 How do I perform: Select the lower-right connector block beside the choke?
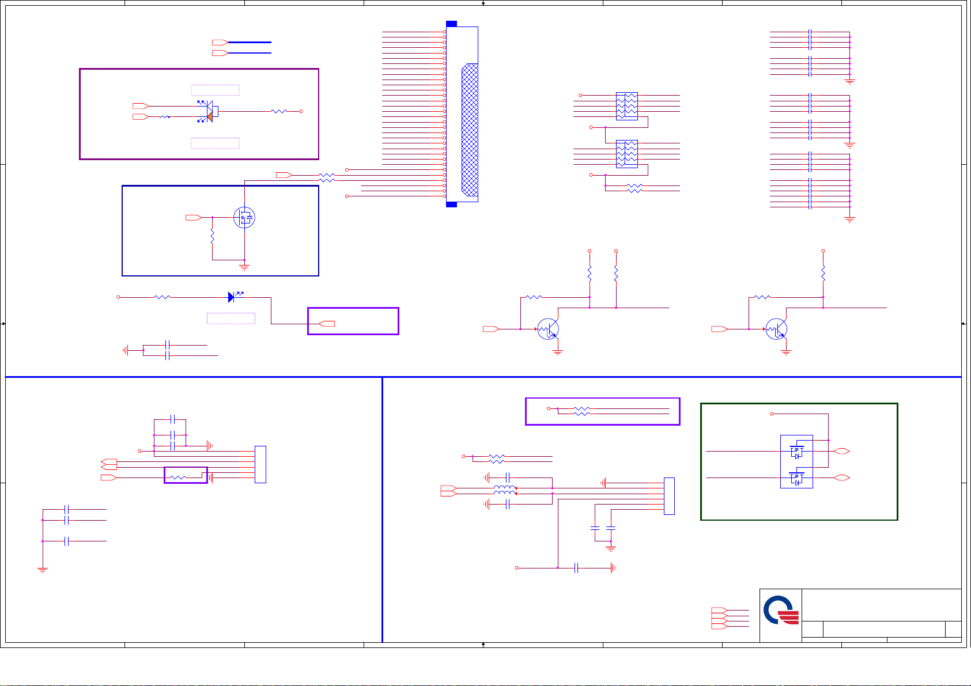click(669, 496)
